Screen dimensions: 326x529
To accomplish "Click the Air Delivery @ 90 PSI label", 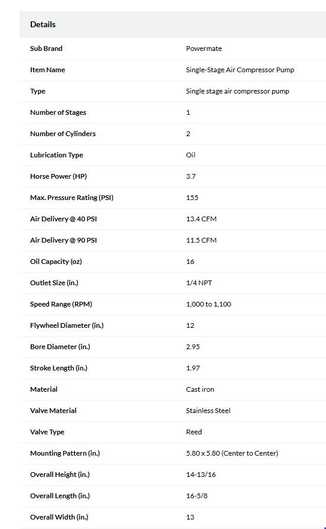I will click(x=63, y=240).
